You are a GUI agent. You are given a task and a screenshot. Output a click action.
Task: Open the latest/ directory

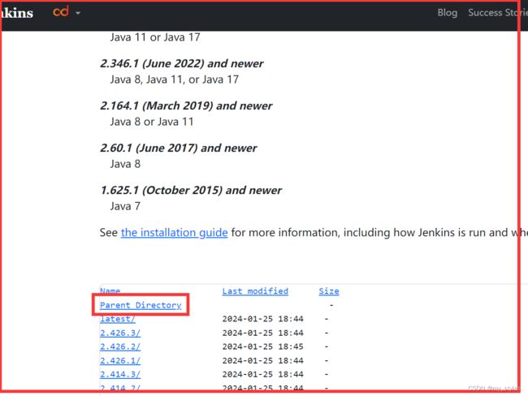click(118, 319)
